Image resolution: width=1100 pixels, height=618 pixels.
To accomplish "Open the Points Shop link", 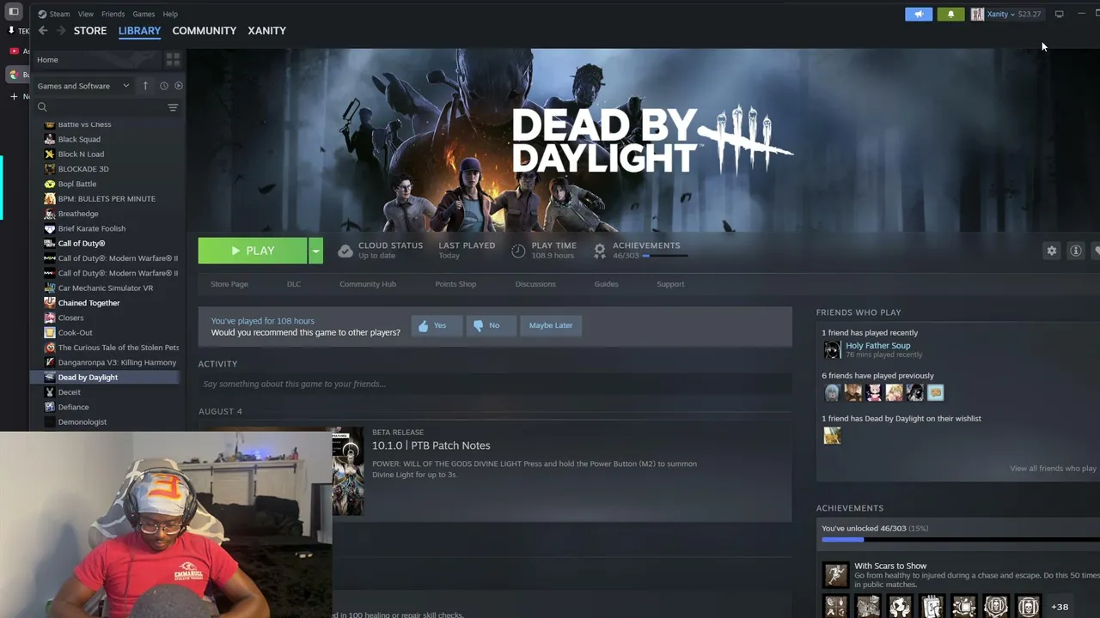I will tap(455, 284).
